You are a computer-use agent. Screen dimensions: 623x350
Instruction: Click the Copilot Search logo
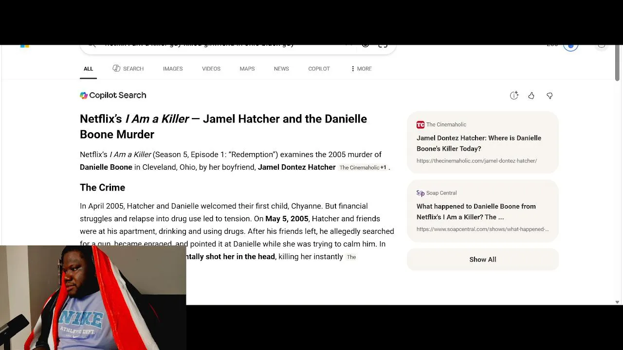[113, 95]
